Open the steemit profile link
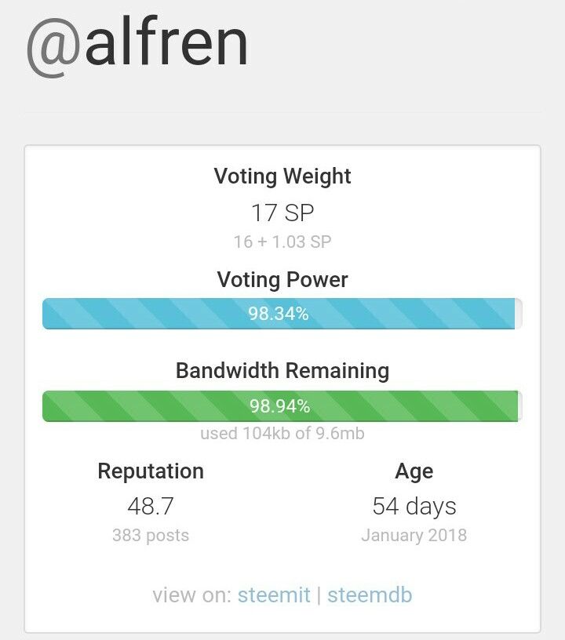Image resolution: width=565 pixels, height=640 pixels. pos(274,595)
